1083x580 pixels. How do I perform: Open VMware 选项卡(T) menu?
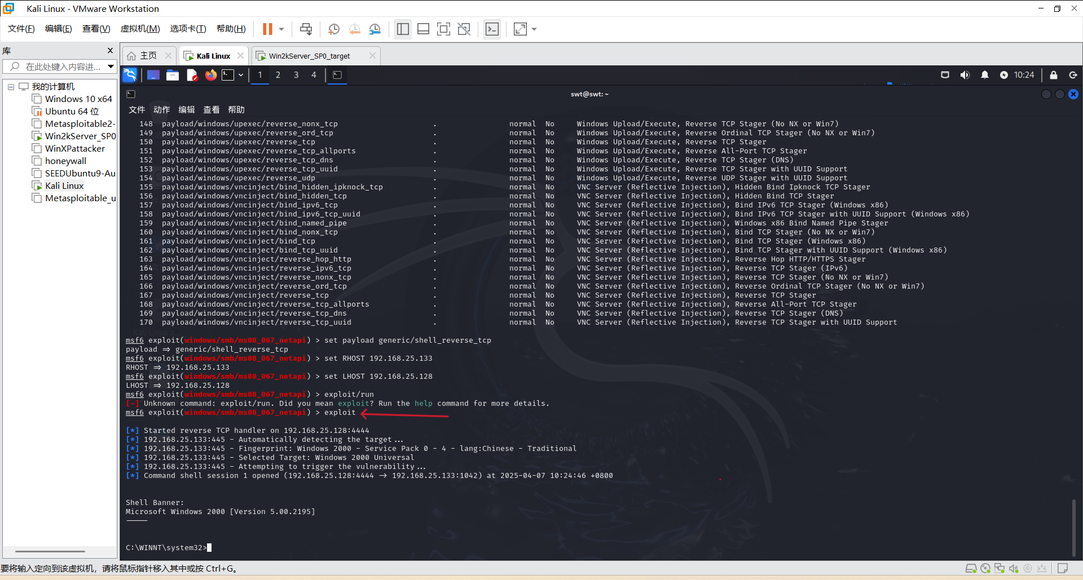(x=188, y=29)
